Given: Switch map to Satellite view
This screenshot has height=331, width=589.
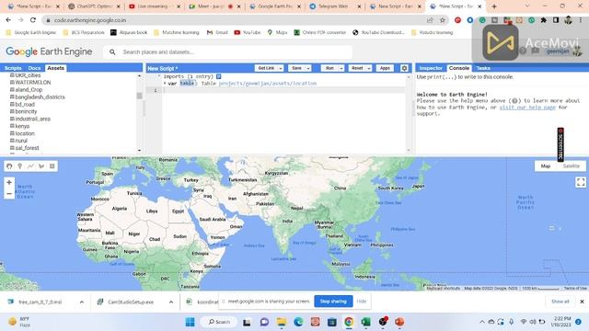Looking at the screenshot, I should coord(571,165).
